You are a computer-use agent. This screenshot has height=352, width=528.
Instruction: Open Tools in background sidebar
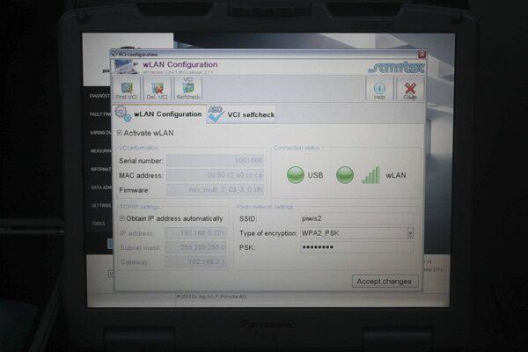pyautogui.click(x=99, y=224)
